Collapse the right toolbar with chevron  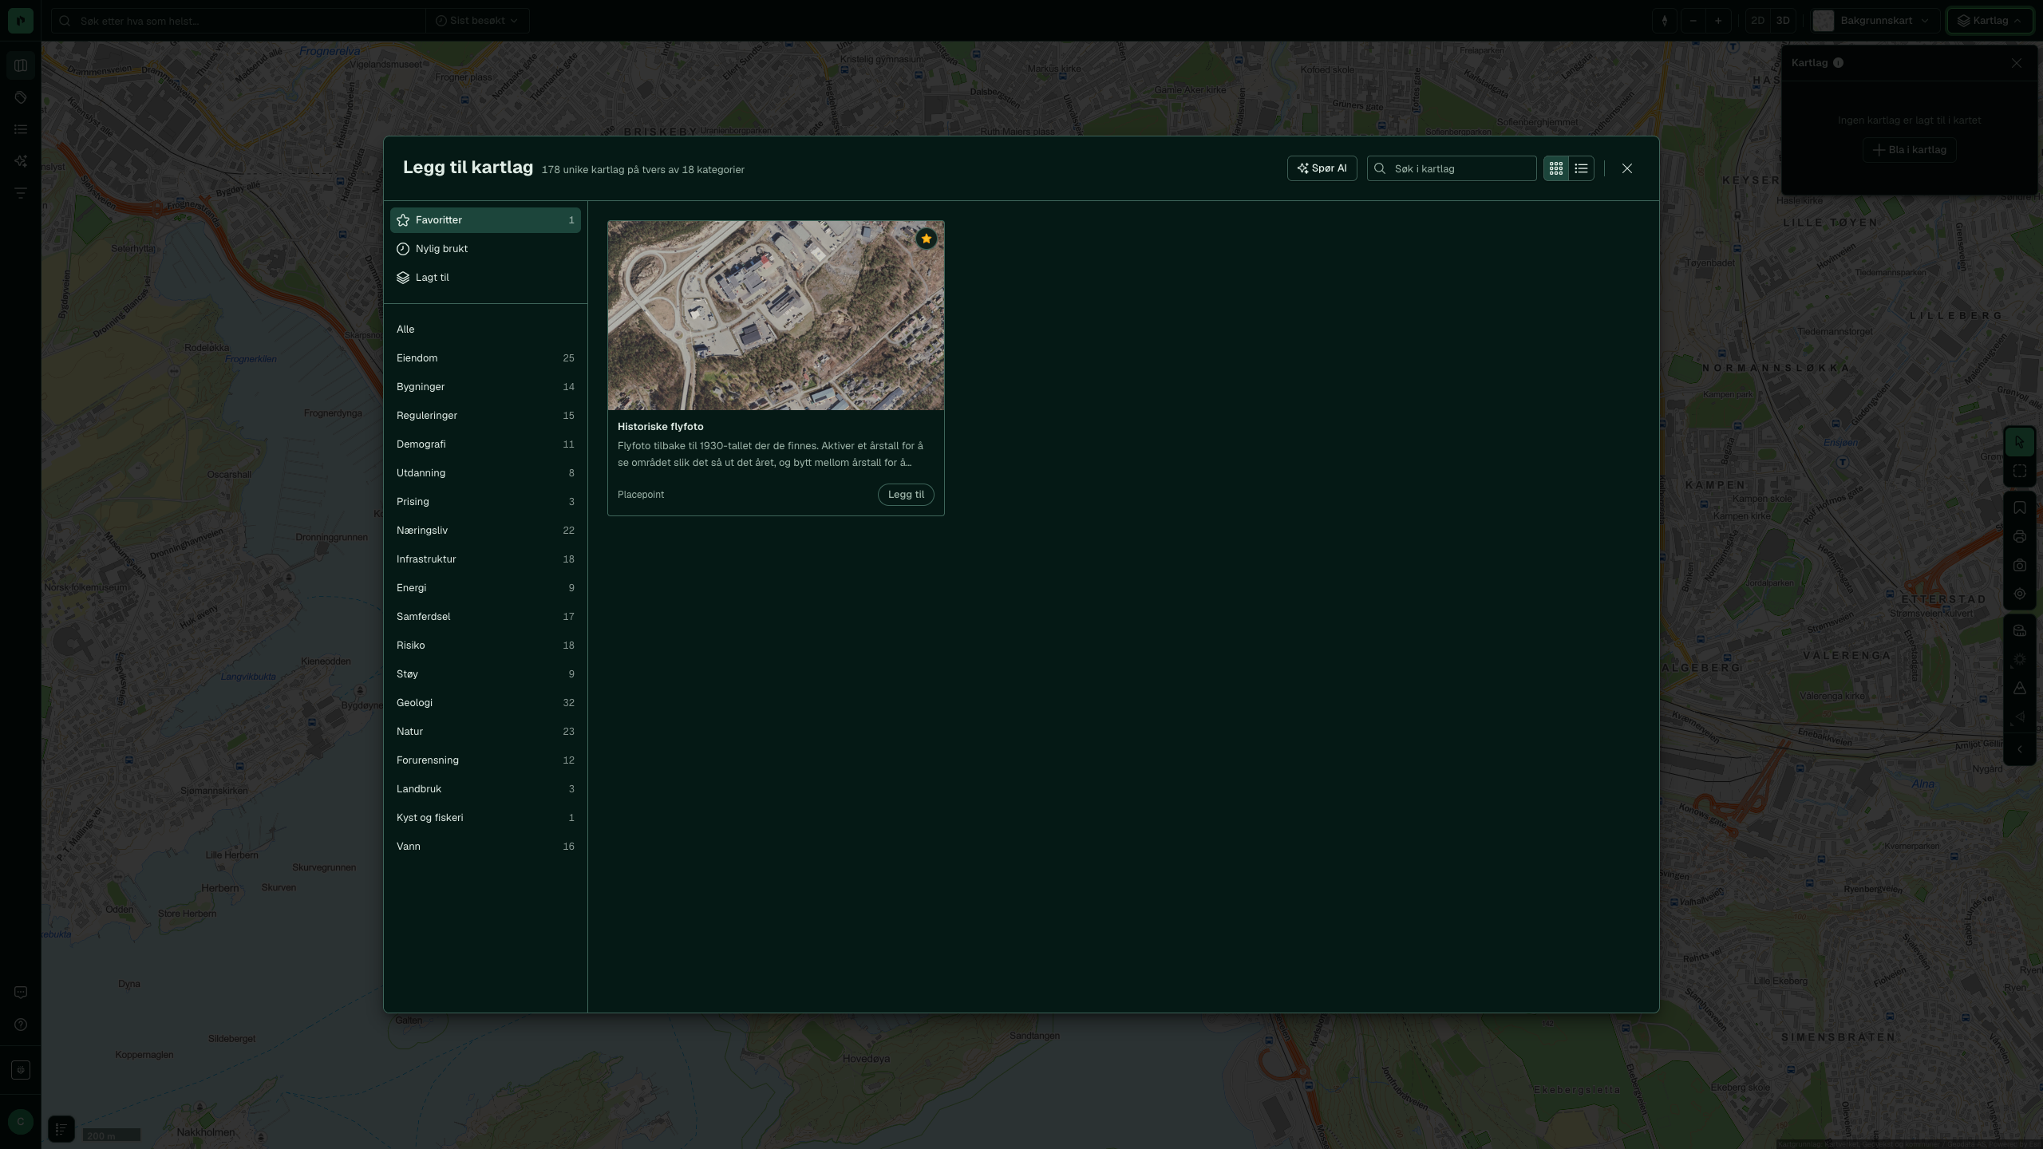[x=2020, y=749]
